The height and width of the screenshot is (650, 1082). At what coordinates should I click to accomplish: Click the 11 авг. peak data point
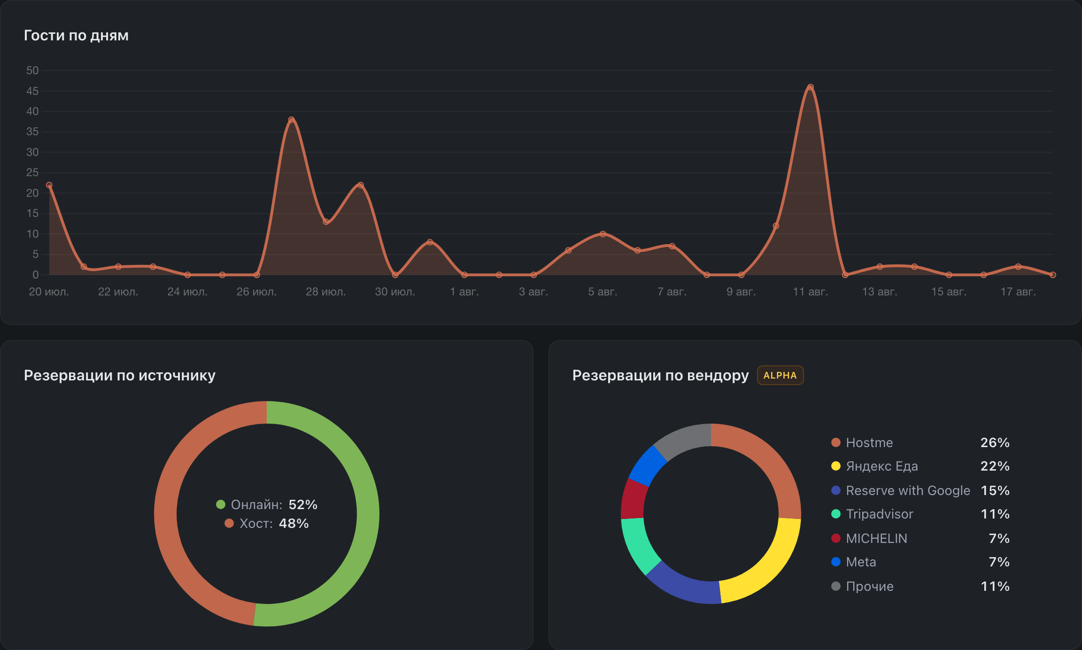point(811,87)
